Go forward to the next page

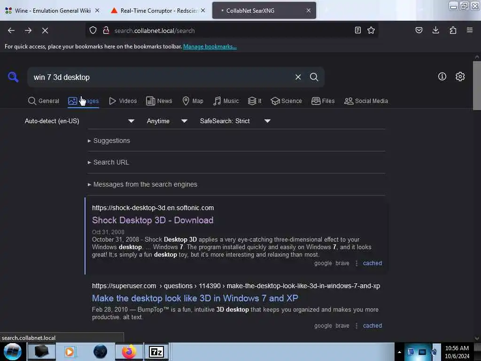pos(28,31)
